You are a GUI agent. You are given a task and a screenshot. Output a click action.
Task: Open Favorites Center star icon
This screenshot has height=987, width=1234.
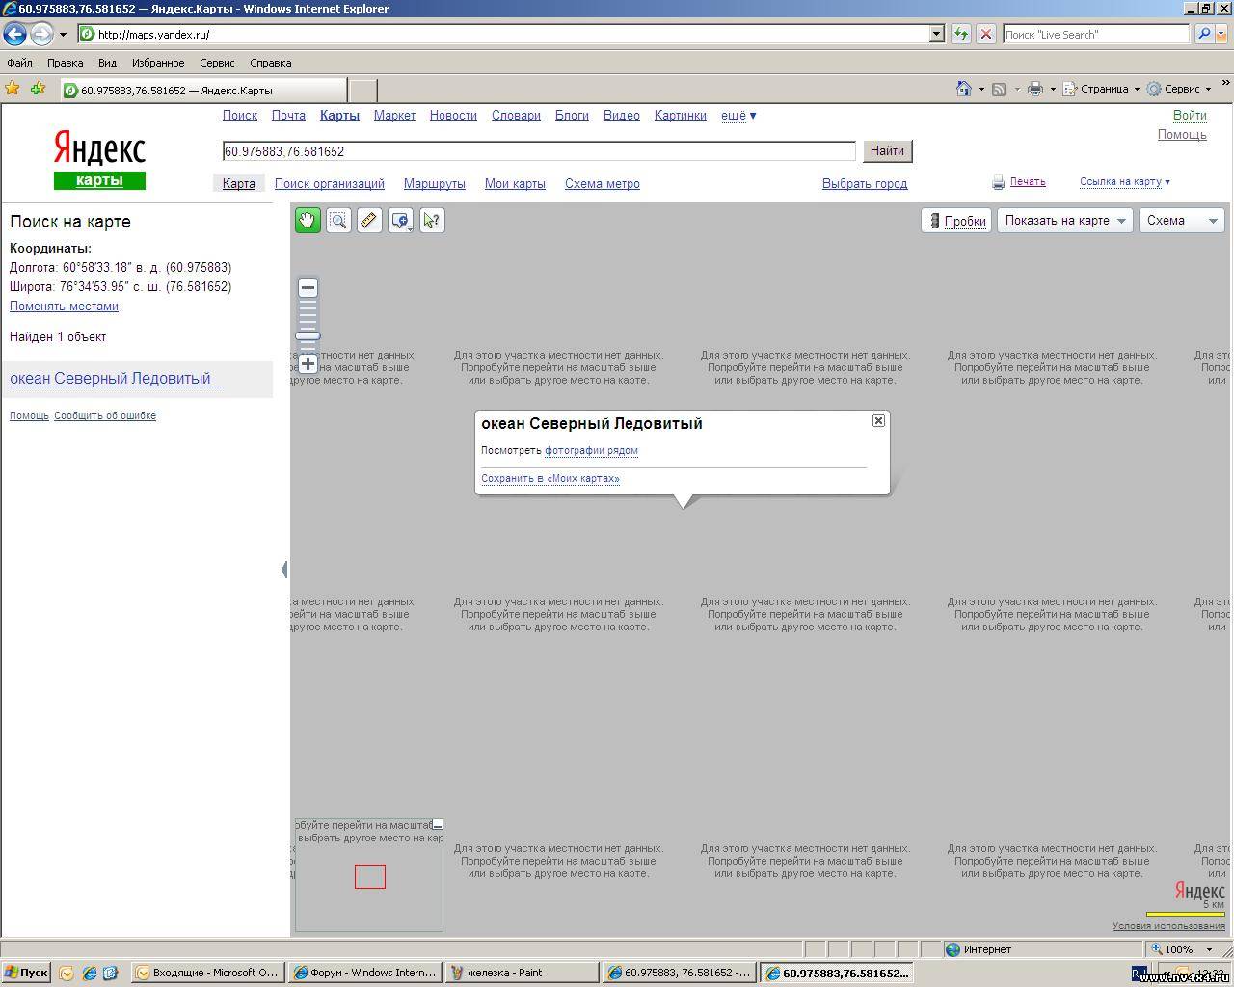pos(13,89)
